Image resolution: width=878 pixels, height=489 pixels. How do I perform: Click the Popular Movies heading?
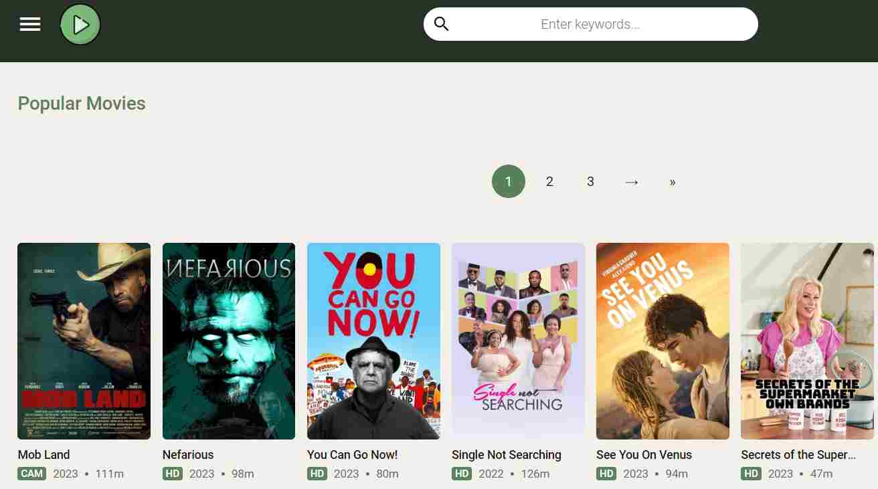click(x=82, y=104)
